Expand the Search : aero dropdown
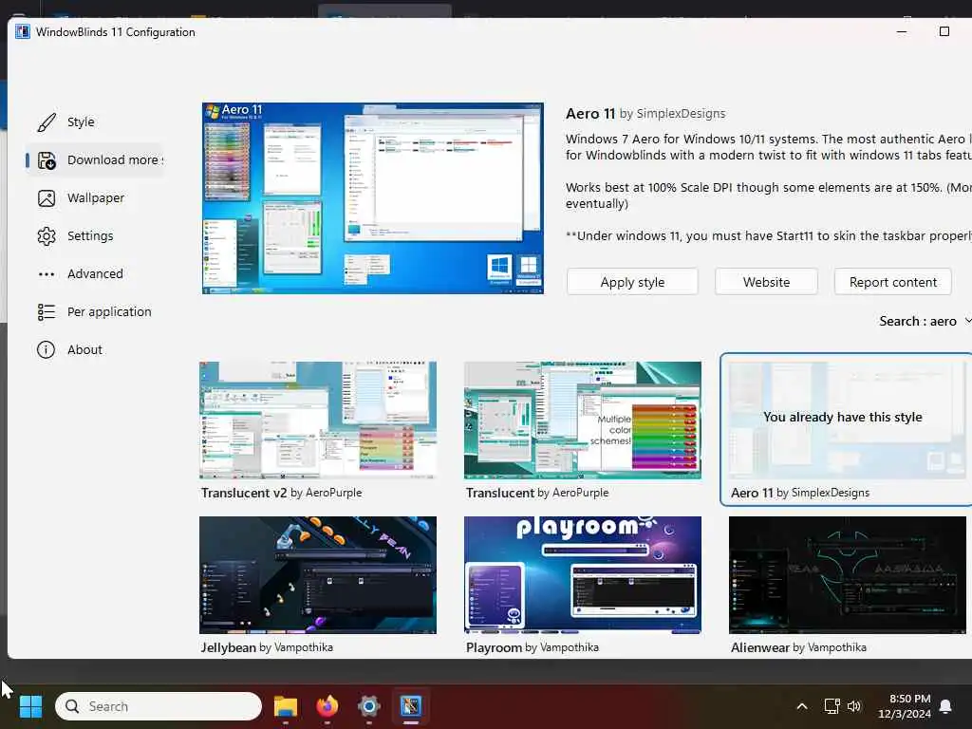The height and width of the screenshot is (729, 972). 925,321
